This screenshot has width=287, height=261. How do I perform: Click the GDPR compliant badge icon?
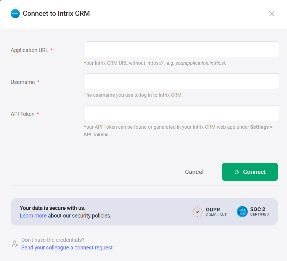click(x=197, y=212)
